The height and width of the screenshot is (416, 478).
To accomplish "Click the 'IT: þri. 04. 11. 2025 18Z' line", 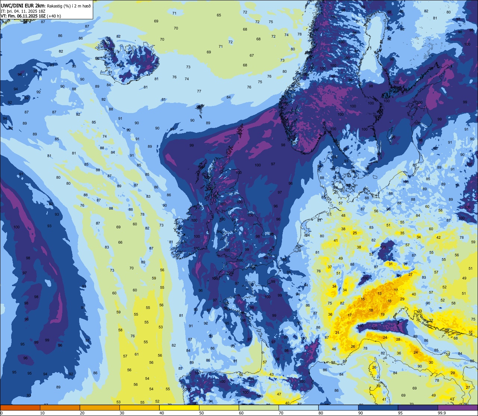I will [23, 11].
